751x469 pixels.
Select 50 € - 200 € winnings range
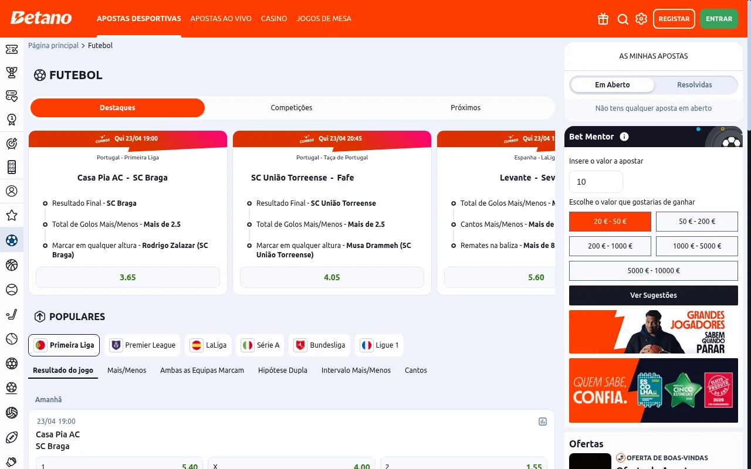697,222
